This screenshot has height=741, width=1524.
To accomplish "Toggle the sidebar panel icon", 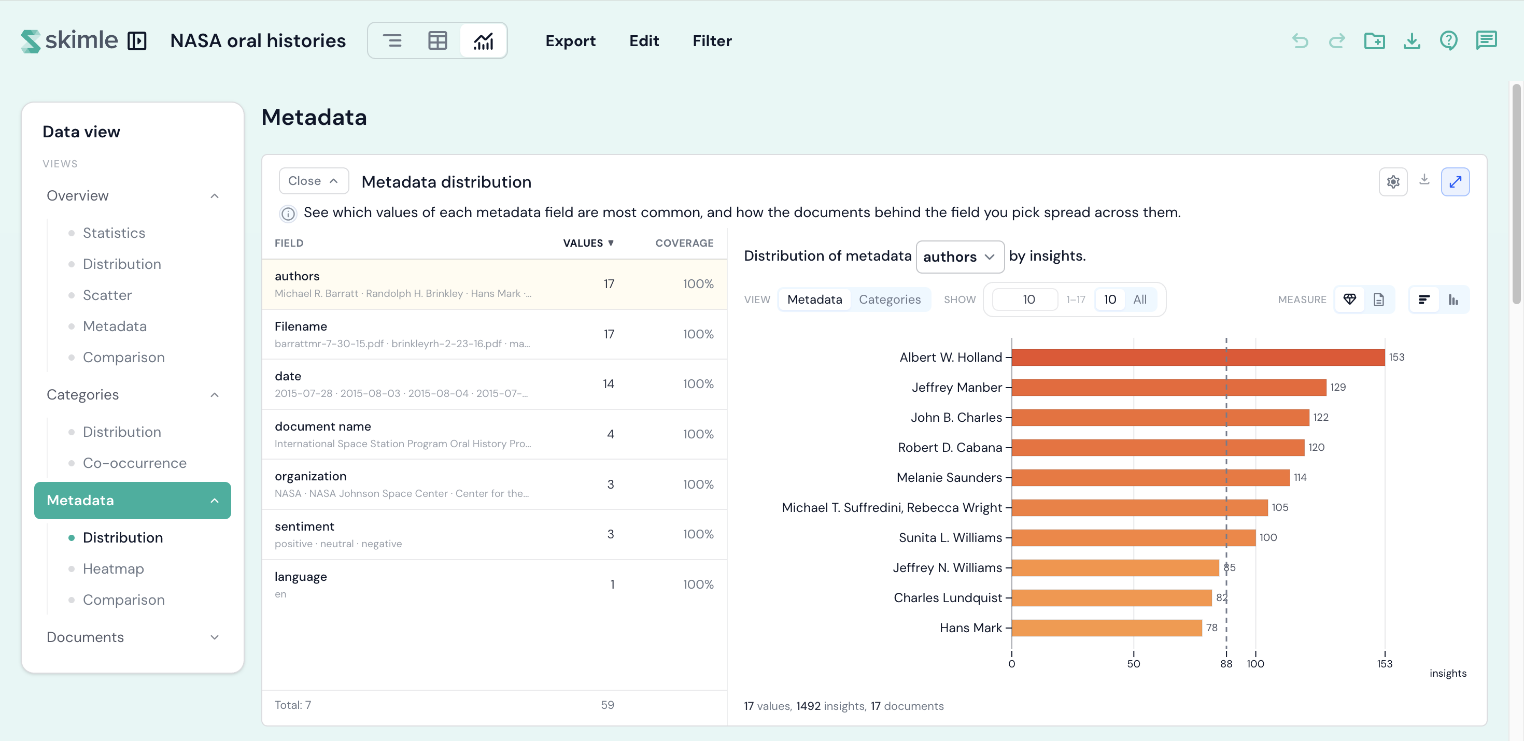I will (x=137, y=41).
